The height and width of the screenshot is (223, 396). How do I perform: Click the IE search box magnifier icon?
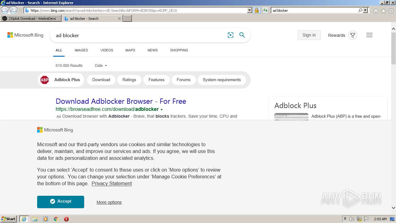pos(360,10)
